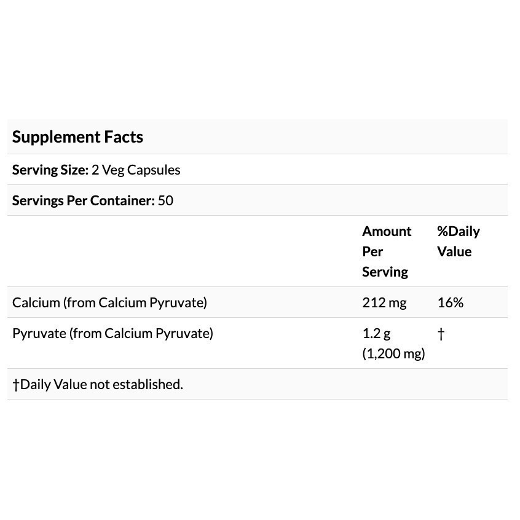The width and height of the screenshot is (520, 520).
Task: Select the Servings Per Container label
Action: point(83,200)
